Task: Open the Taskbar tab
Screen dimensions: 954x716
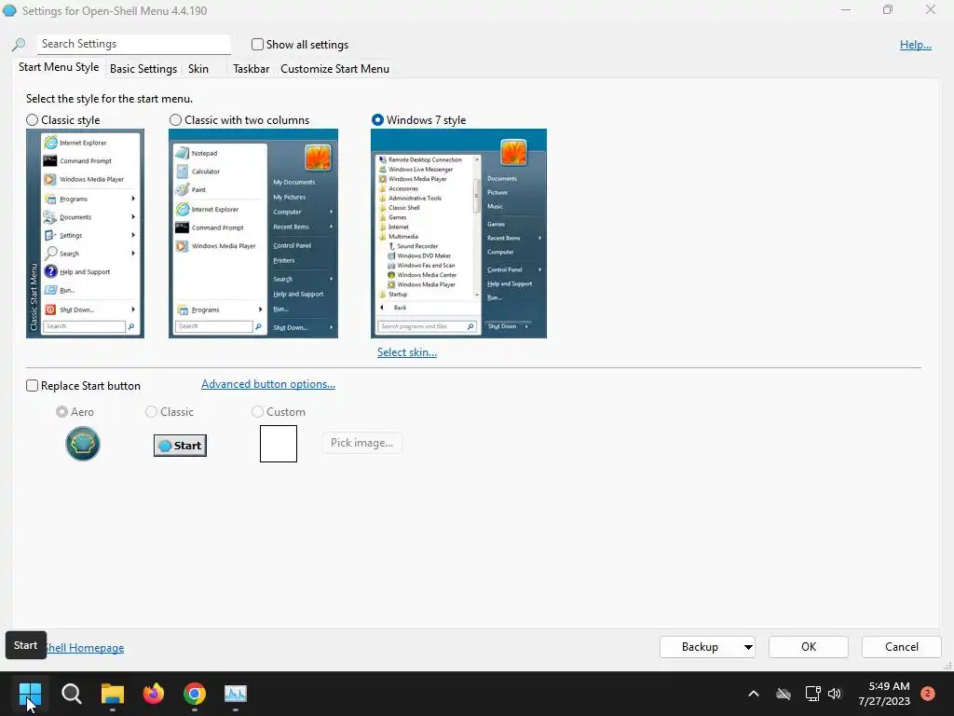Action: pyautogui.click(x=251, y=69)
